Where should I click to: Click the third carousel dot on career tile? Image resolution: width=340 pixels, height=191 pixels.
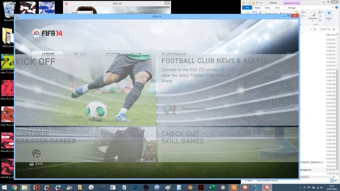pos(152,160)
